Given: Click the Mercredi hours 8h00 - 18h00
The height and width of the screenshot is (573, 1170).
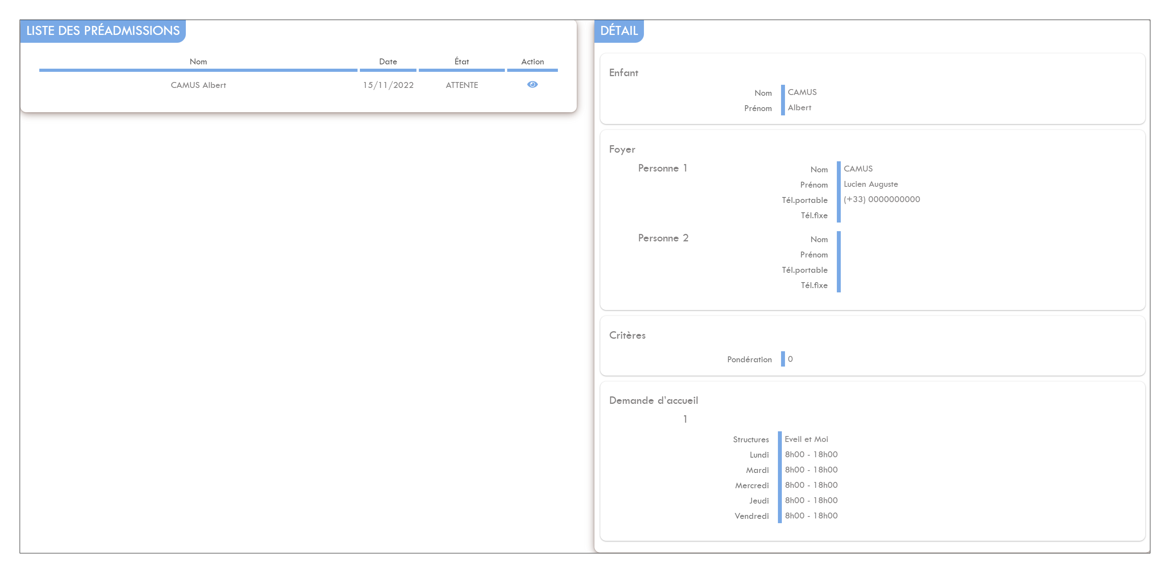Looking at the screenshot, I should click(x=811, y=485).
